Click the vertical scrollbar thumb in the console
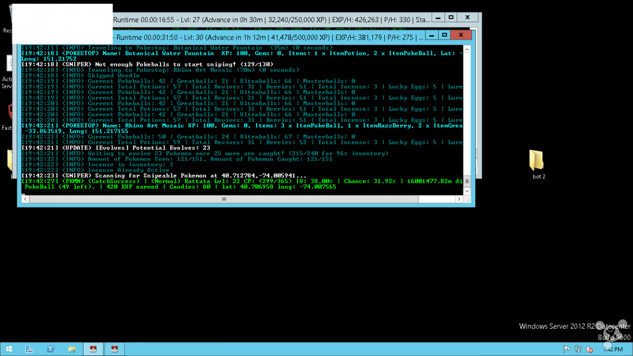Image resolution: width=633 pixels, height=356 pixels. [x=467, y=181]
